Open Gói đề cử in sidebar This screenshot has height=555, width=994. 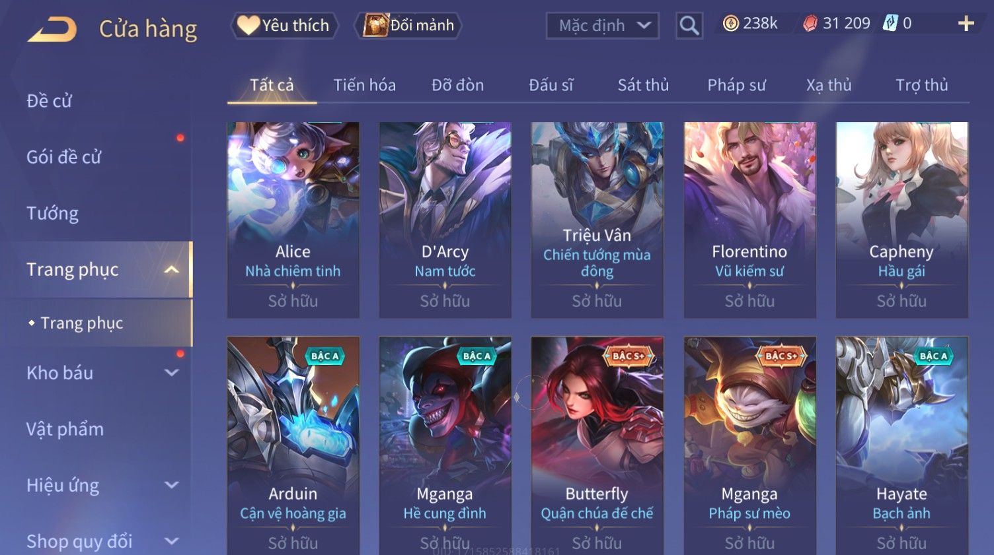[x=64, y=157]
